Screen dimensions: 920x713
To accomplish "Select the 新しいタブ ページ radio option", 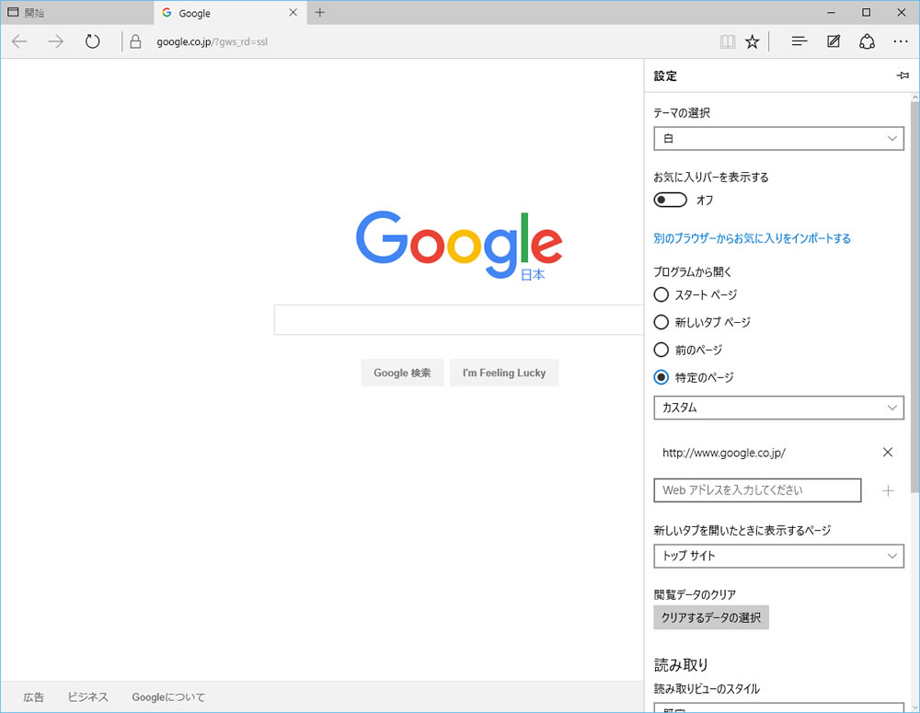I will (661, 322).
